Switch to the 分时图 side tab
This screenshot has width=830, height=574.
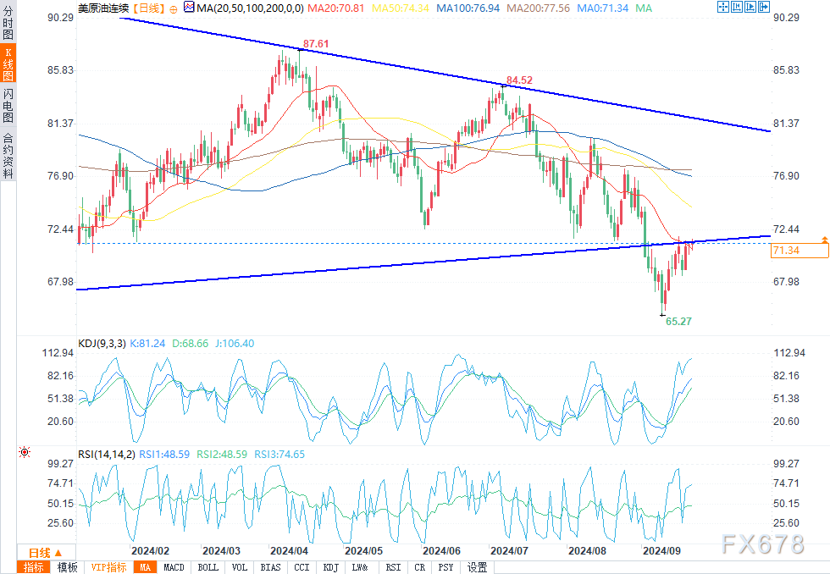coord(8,22)
